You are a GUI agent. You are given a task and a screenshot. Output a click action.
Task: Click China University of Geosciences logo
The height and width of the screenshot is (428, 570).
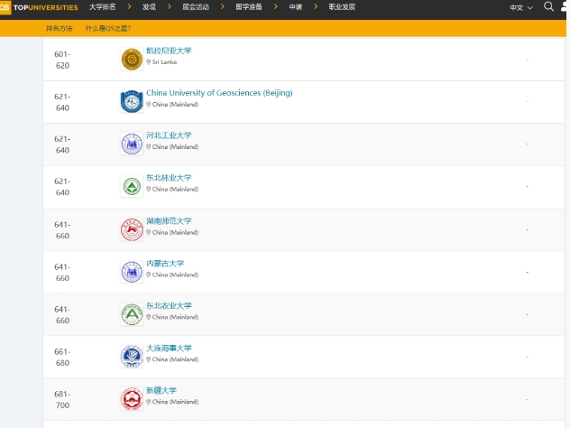coord(132,101)
